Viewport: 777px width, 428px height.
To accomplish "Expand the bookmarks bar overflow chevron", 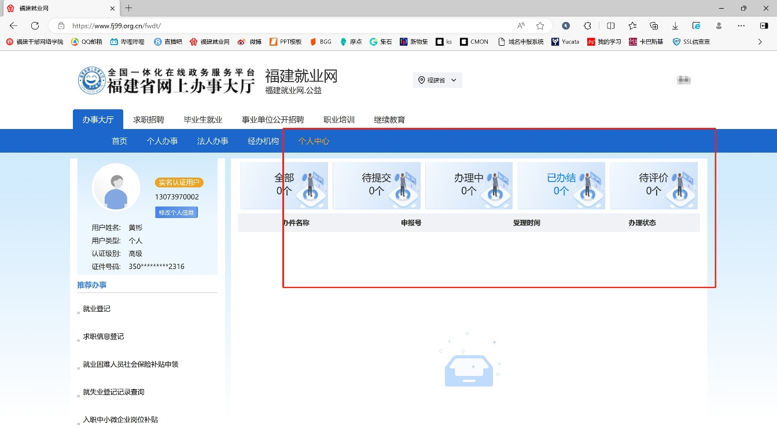I will [x=761, y=41].
